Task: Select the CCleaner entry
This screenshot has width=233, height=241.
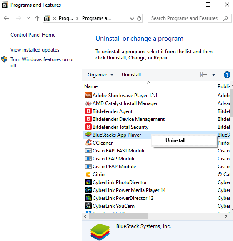Action: click(103, 143)
